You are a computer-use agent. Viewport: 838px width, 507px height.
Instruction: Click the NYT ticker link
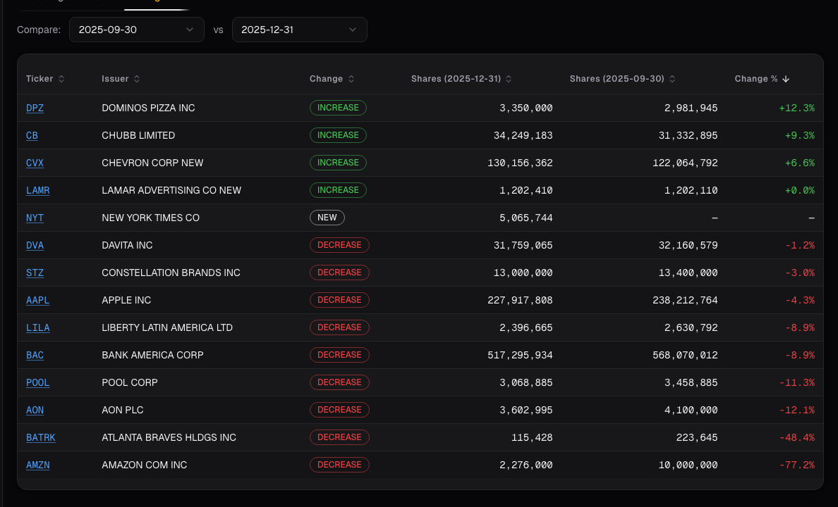[x=35, y=218]
